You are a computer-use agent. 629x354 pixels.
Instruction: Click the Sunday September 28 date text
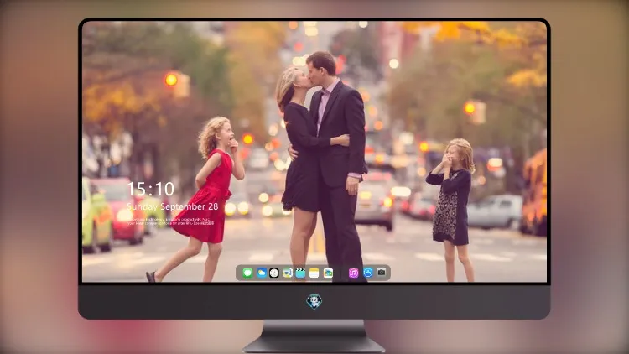pos(173,206)
